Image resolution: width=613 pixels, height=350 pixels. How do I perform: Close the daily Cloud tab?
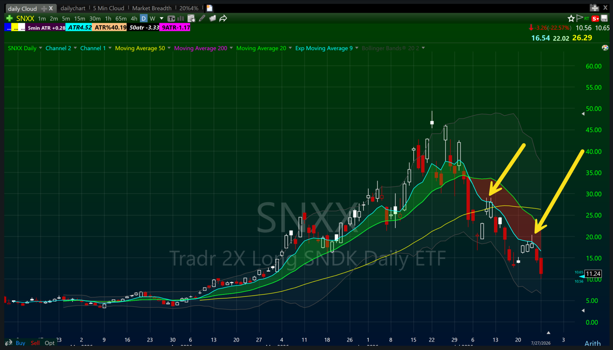pos(51,8)
